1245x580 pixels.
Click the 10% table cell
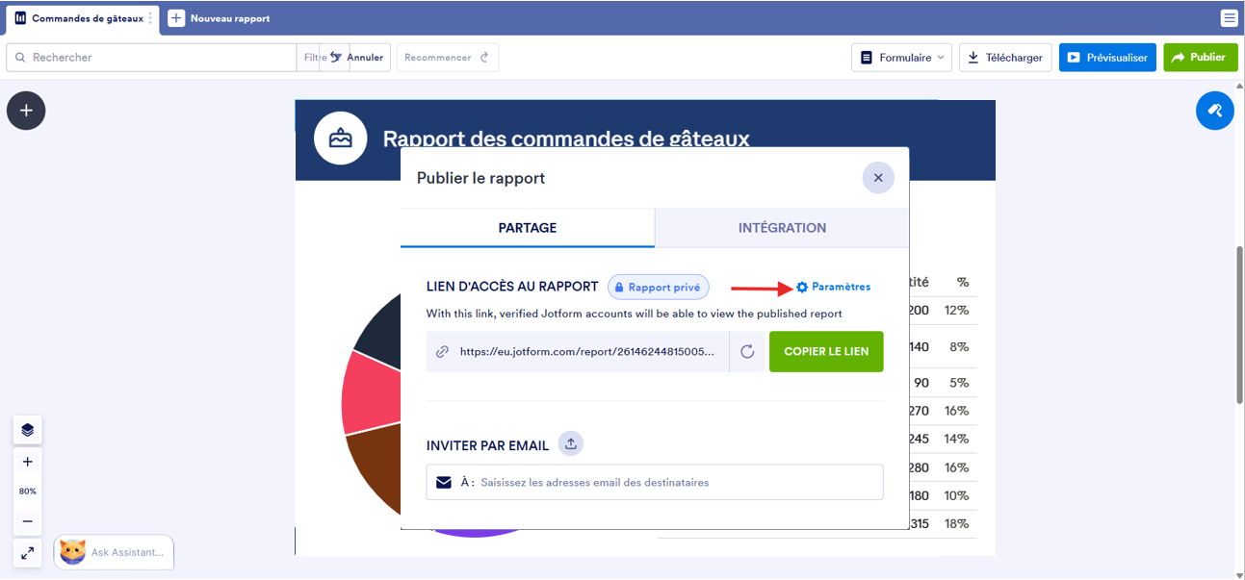[956, 495]
